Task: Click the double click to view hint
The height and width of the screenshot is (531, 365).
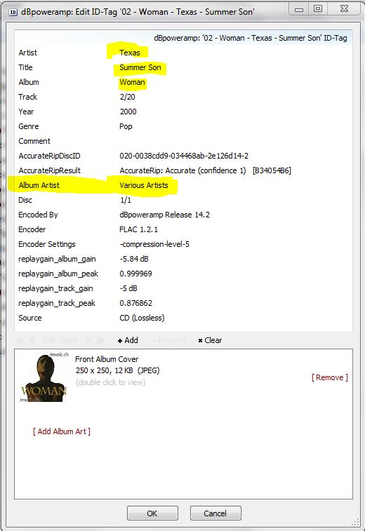Action: tap(110, 382)
